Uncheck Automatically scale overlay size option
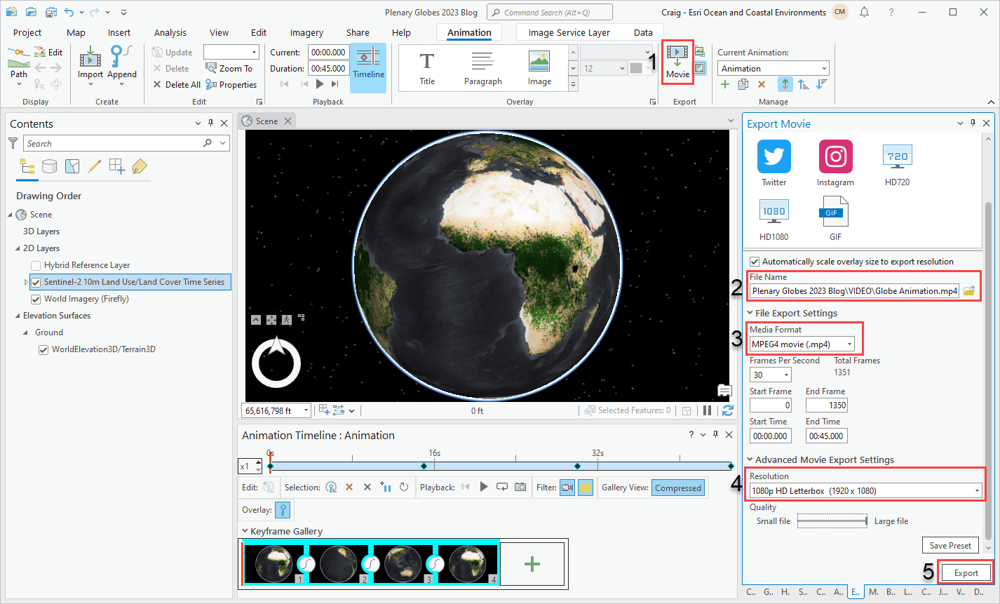 click(x=755, y=261)
